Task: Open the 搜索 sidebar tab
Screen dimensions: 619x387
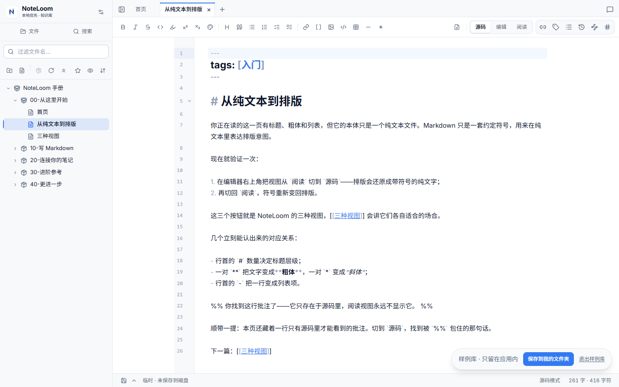Action: pyautogui.click(x=83, y=31)
